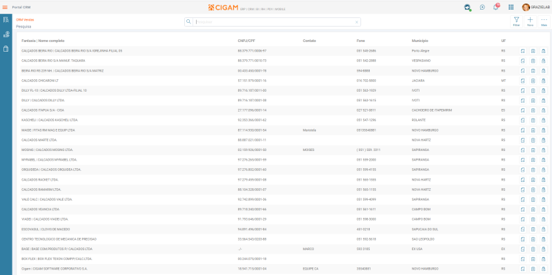The width and height of the screenshot is (552, 275).
Task: Open the GRAZIELAR user profile avatar
Action: coord(526,7)
